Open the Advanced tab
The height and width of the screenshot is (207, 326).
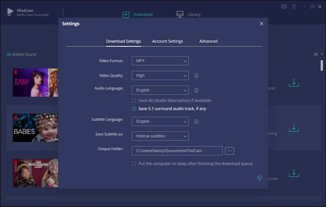(x=209, y=41)
